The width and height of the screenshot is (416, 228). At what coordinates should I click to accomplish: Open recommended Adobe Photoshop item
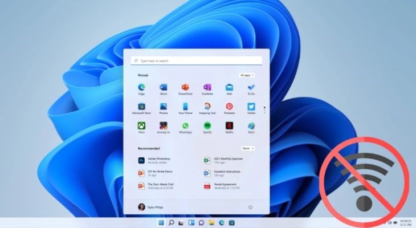154,160
